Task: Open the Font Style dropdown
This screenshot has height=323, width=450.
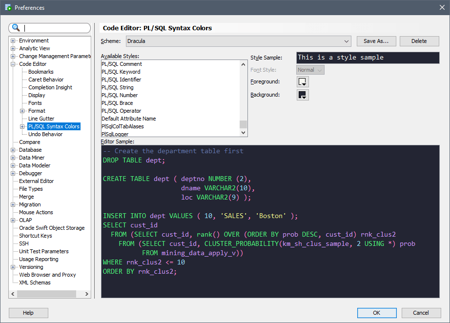Action: (310, 70)
